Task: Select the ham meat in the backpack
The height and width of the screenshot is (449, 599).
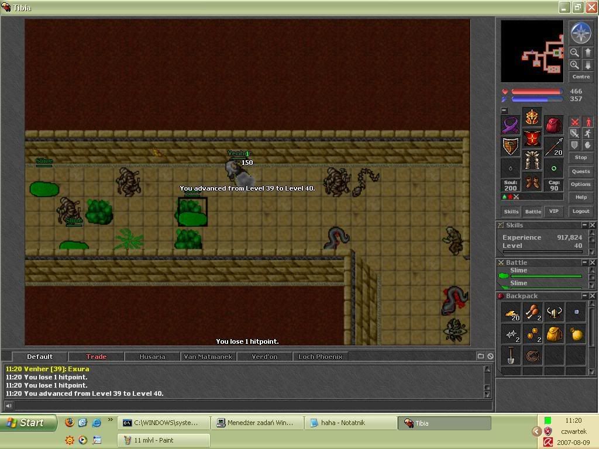Action: [532, 313]
